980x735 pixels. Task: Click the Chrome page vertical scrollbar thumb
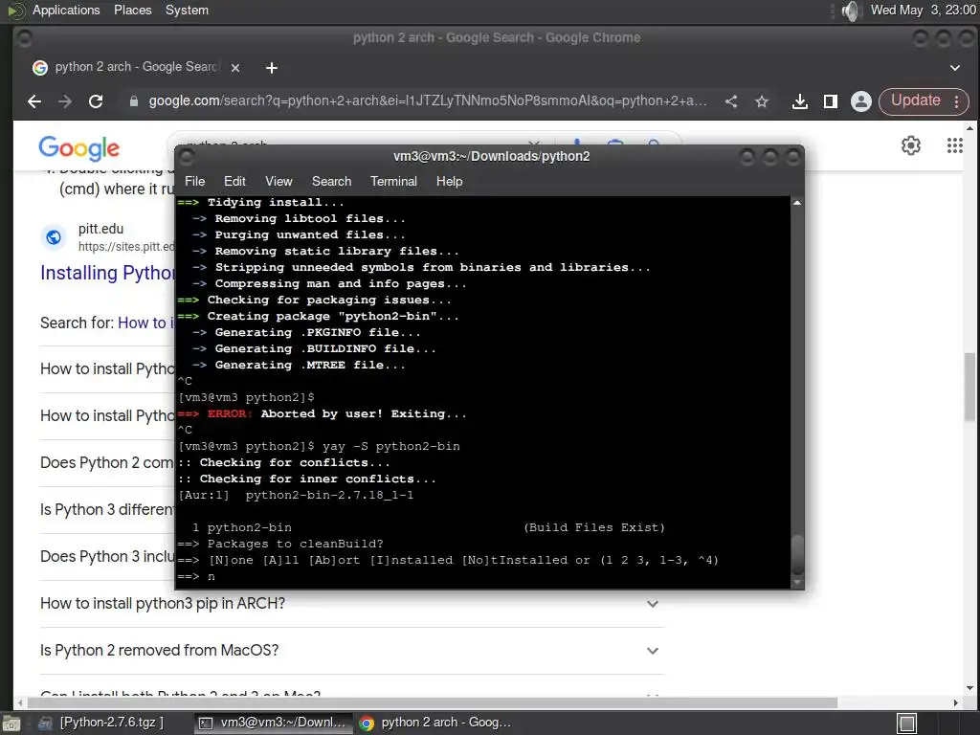point(969,387)
